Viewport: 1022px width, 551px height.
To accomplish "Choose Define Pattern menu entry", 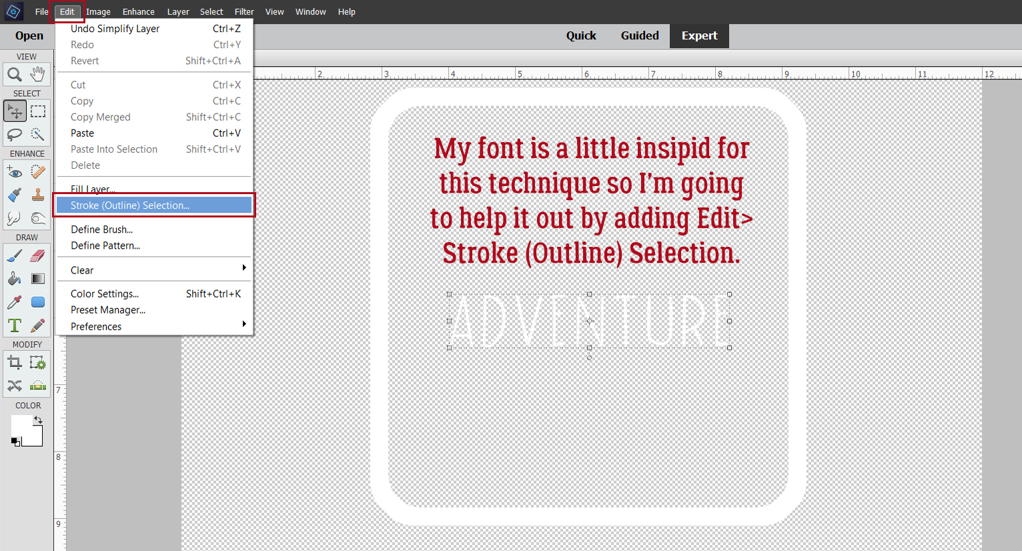I will (x=154, y=245).
